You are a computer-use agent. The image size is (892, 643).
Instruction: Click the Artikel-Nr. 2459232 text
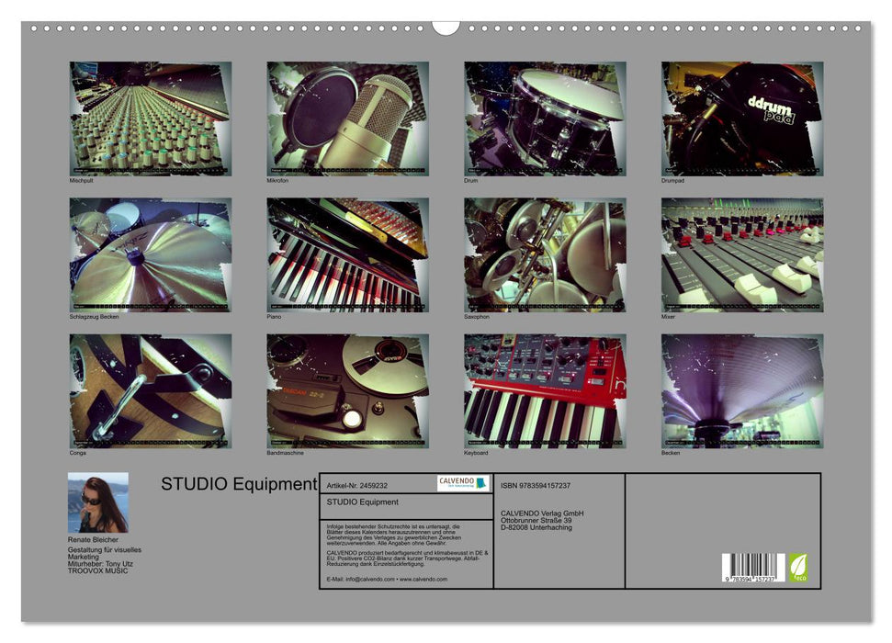(357, 485)
